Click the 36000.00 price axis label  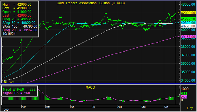click(x=188, y=63)
